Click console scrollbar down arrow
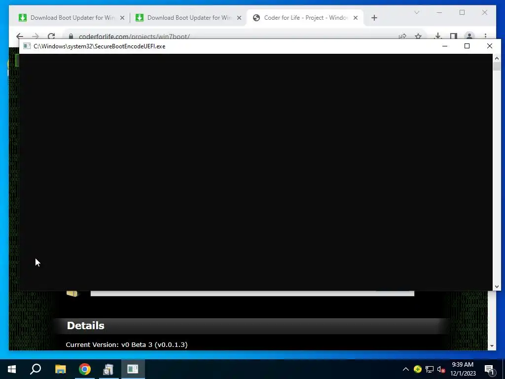Image resolution: width=505 pixels, height=379 pixels. click(497, 287)
